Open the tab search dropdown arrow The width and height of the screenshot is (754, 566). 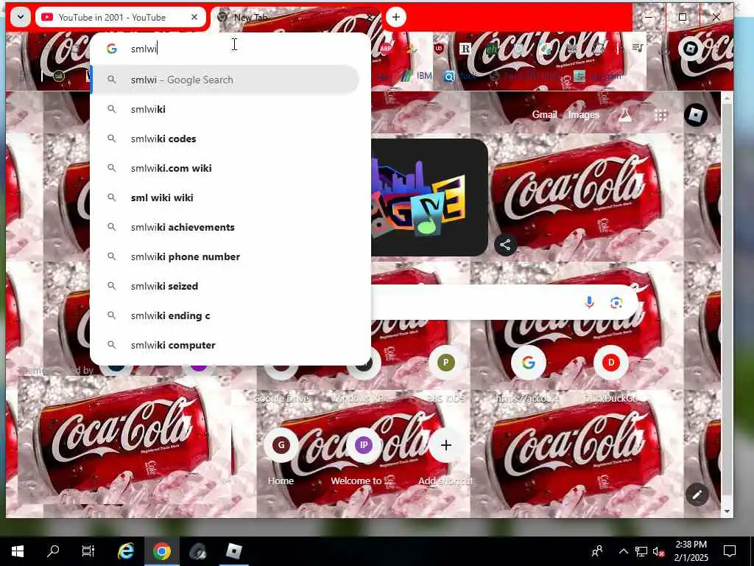[20, 18]
